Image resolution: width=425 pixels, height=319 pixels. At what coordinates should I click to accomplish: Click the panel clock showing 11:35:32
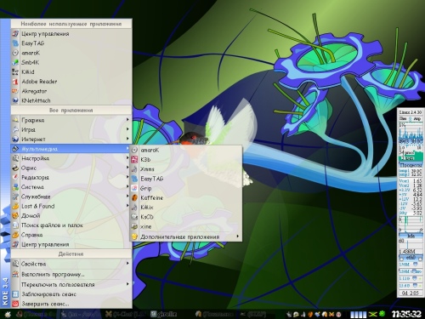coord(406,314)
